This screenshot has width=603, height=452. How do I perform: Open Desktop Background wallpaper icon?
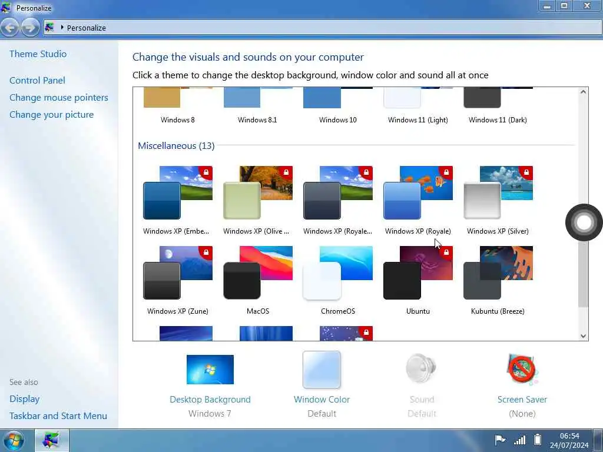[x=210, y=370]
